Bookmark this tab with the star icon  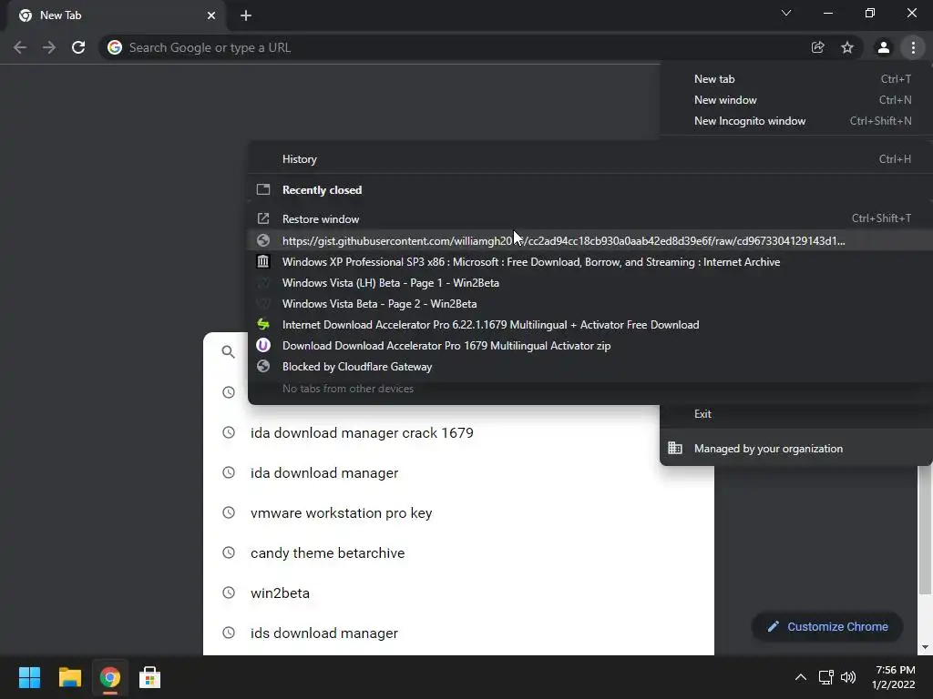847,47
